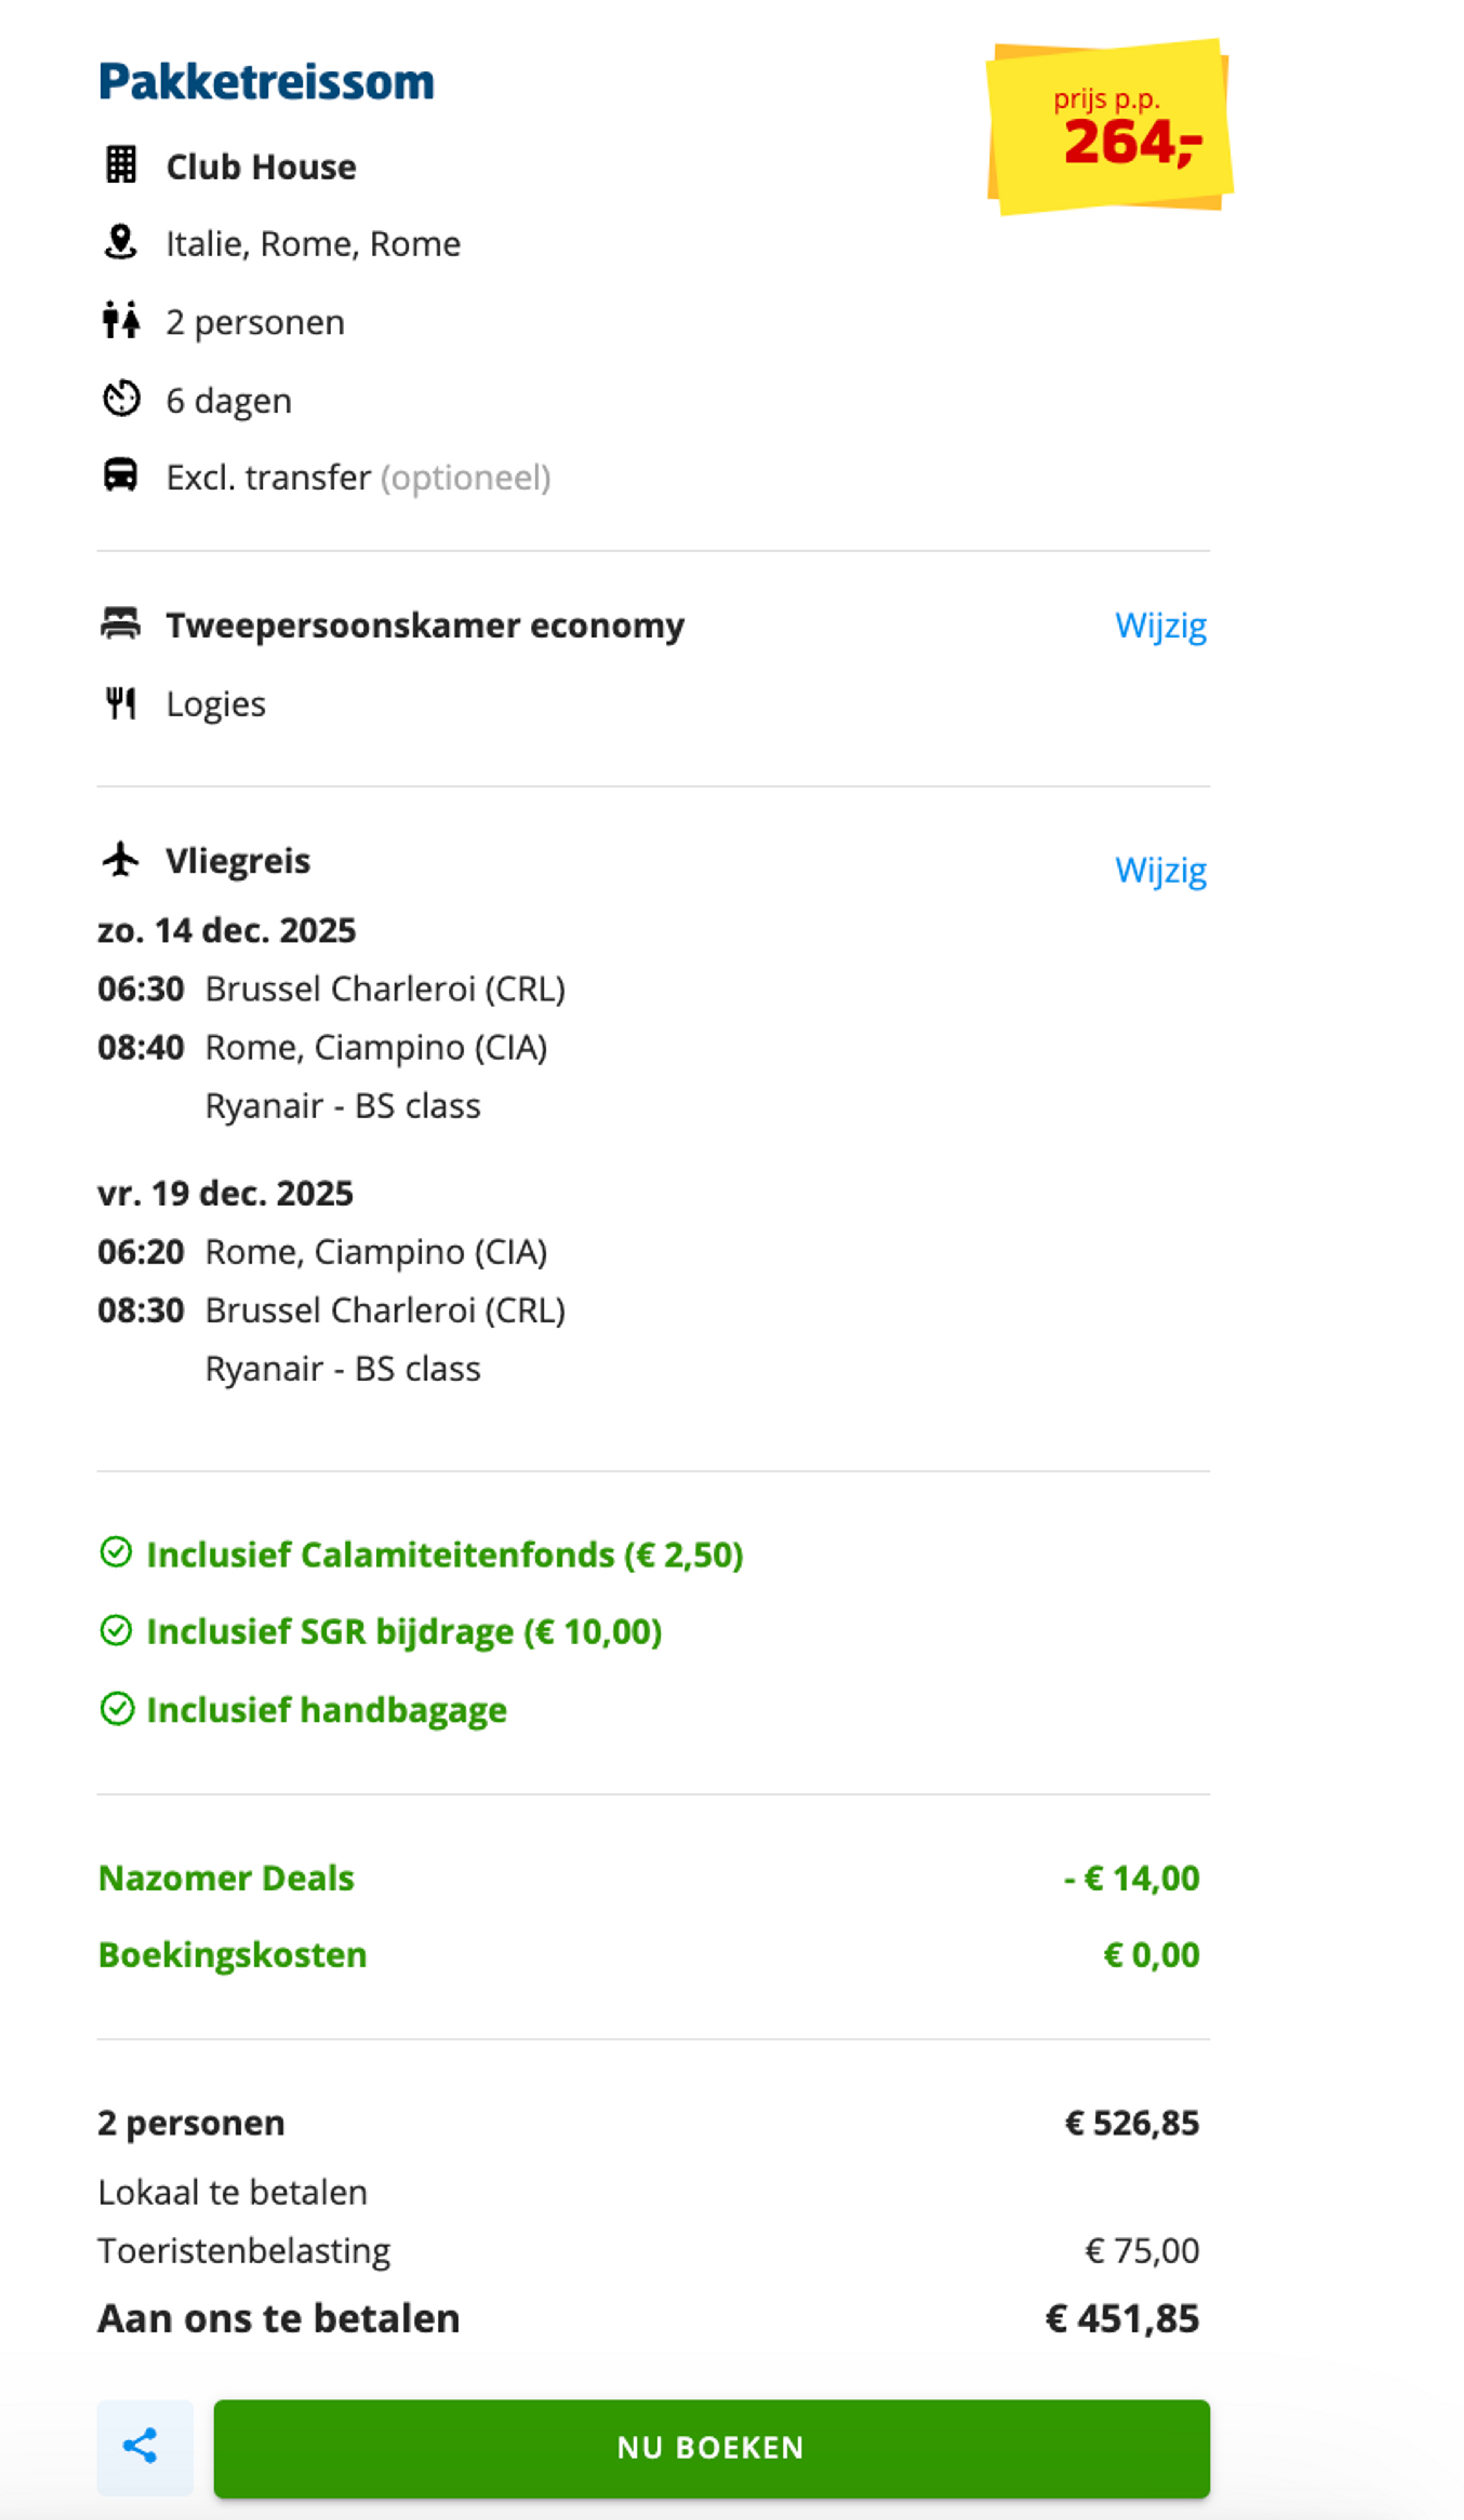Click the fork and knife icon
The image size is (1464, 2520).
pos(121,703)
